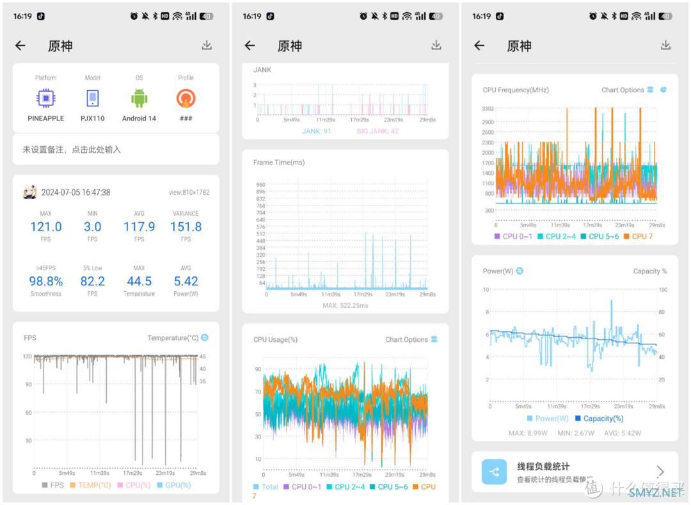Viewport: 691px width, 505px height.
Task: Open Chart Options for the CPU Frequency chart
Action: coord(628,90)
